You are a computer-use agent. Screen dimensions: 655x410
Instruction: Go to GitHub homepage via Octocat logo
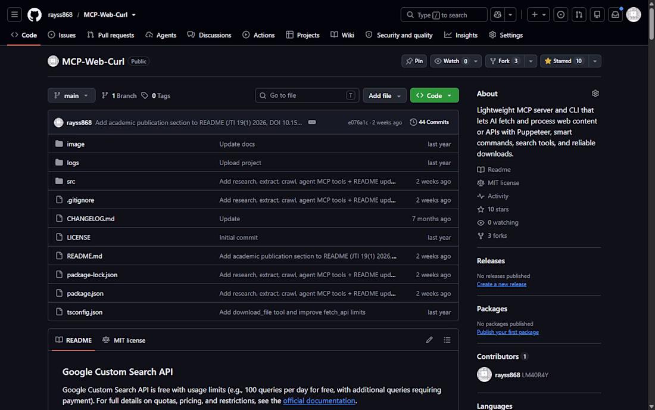point(35,15)
